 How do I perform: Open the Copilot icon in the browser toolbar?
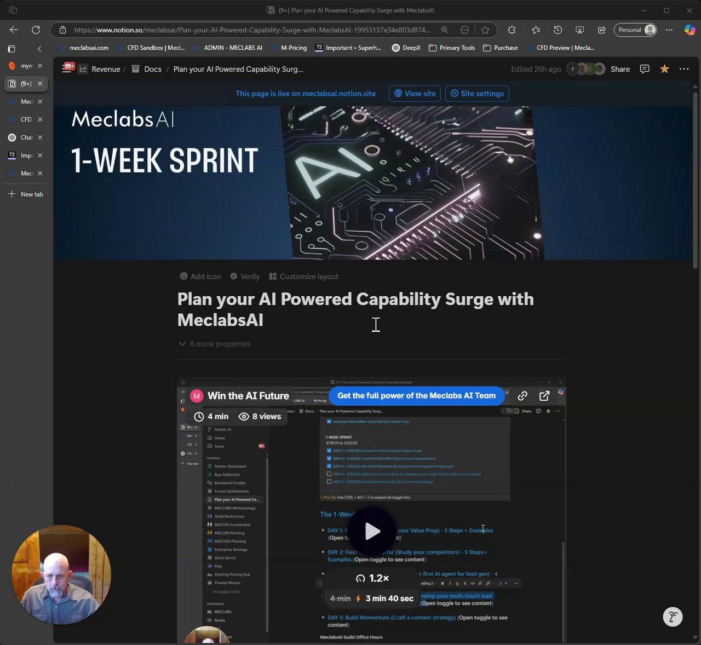pos(689,30)
